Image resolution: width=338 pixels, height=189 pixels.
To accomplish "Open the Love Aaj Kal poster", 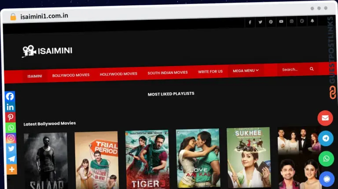I will pyautogui.click(x=198, y=158).
